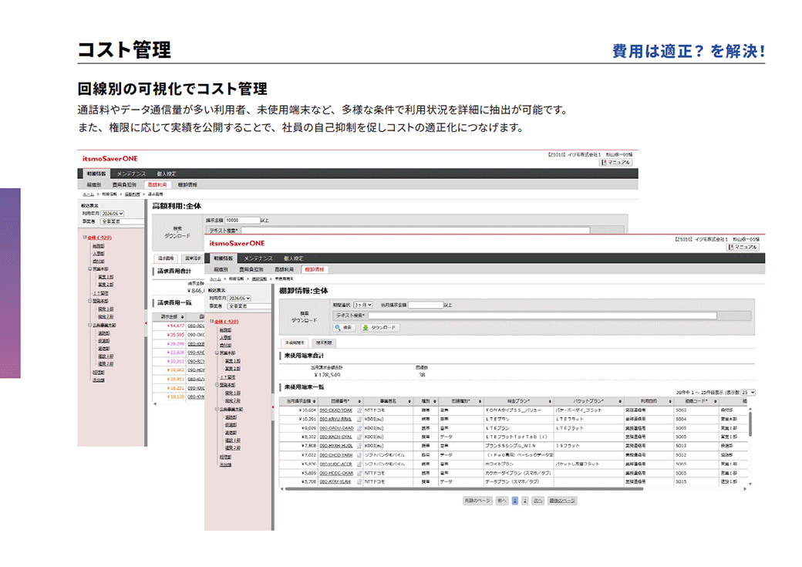Click the magnifier 検索 button in the front window
Viewport: 802px width, 567px height.
[x=344, y=328]
